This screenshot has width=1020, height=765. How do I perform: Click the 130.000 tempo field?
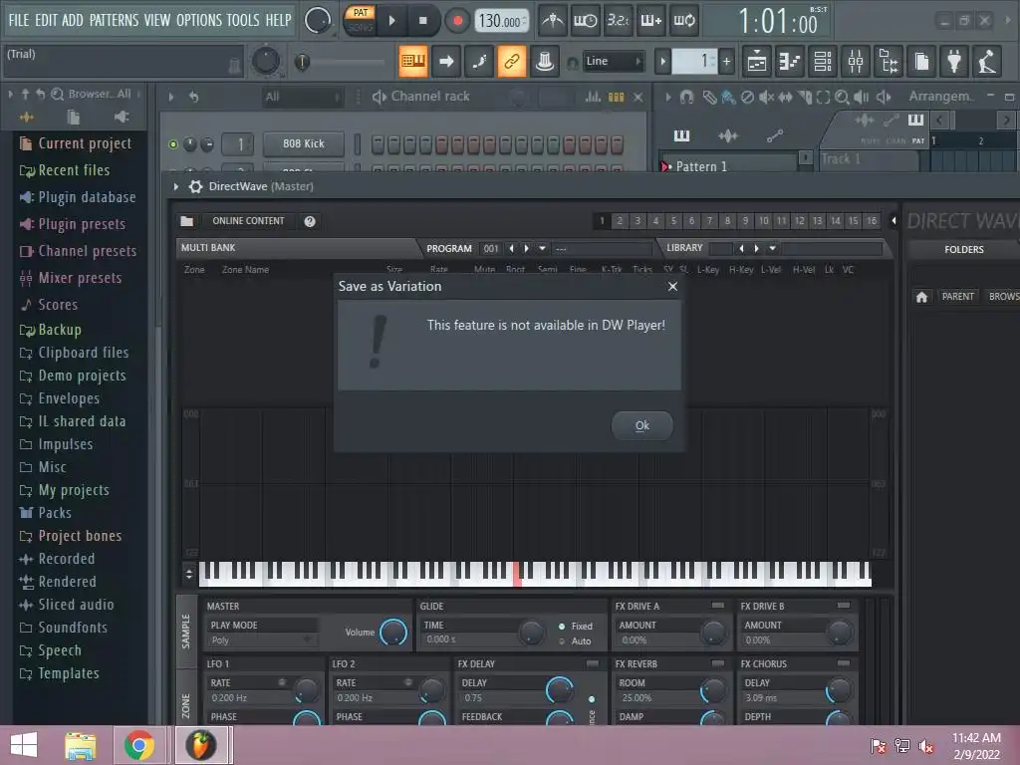500,21
